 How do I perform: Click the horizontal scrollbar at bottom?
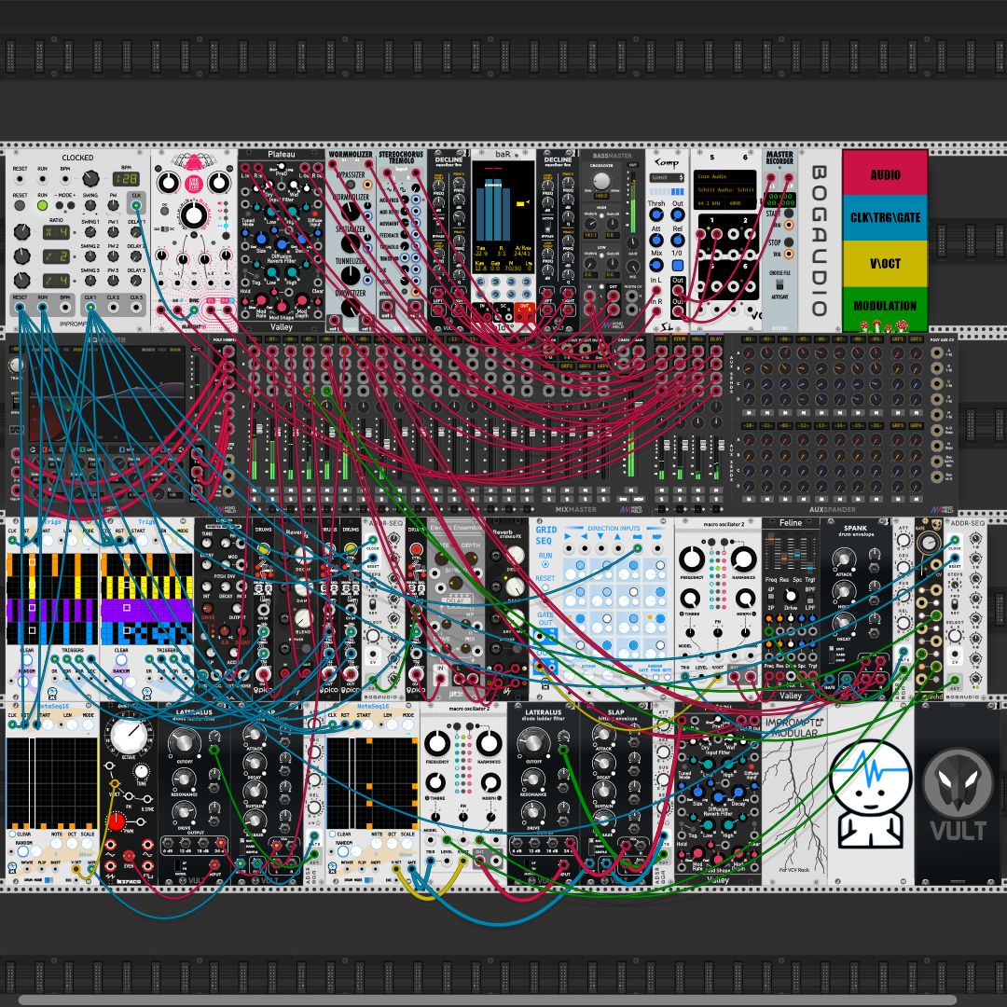[488, 1000]
